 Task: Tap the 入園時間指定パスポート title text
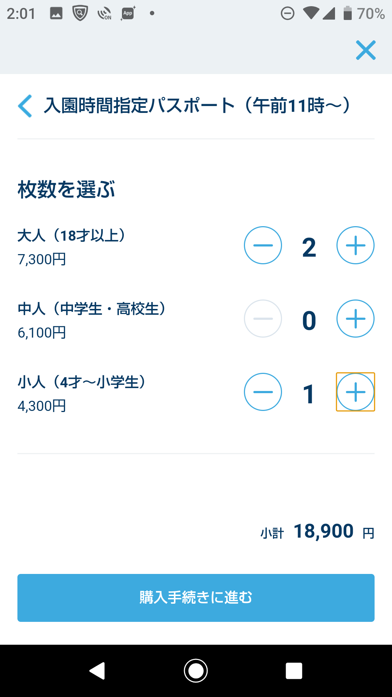pos(197,106)
